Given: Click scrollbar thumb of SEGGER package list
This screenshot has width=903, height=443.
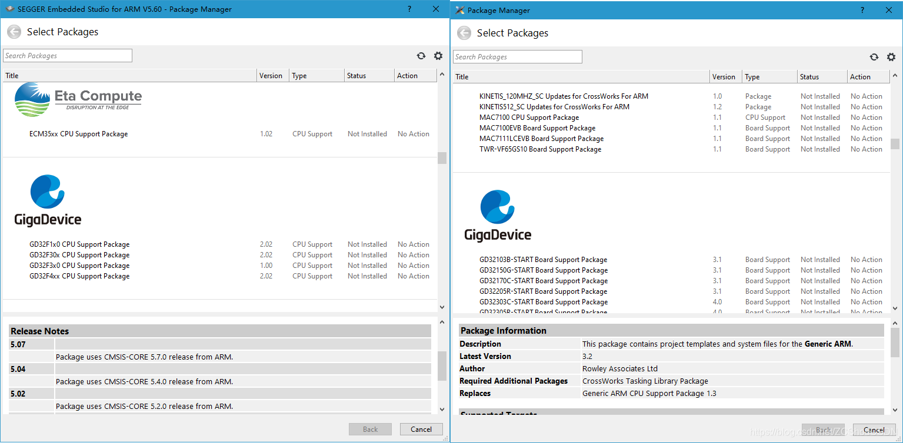Looking at the screenshot, I should tap(442, 158).
